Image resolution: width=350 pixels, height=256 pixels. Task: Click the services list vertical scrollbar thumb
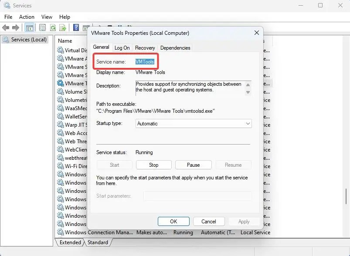point(346,196)
